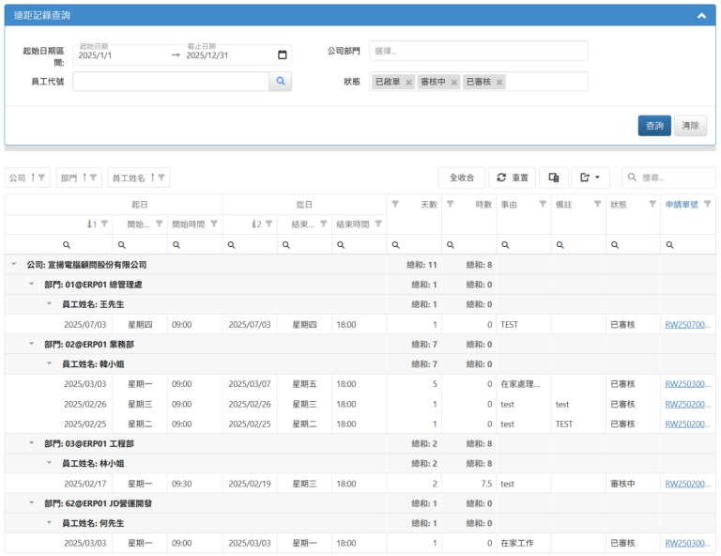Open the 公司部門 selection dropdown
The image size is (721, 556).
478,51
